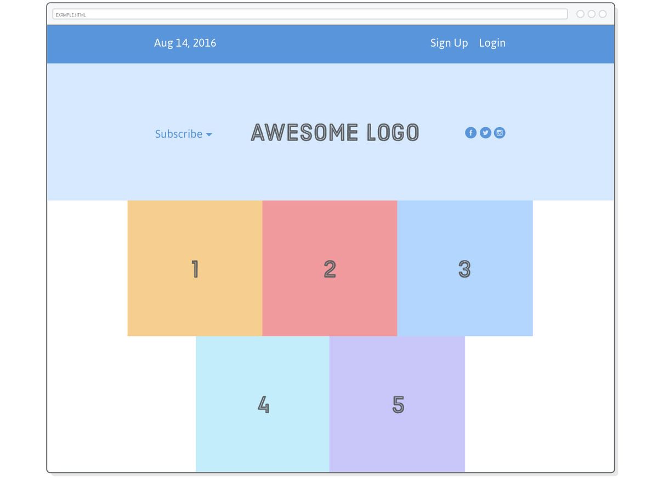
Task: Click the orange tile labeled 1
Action: point(194,268)
